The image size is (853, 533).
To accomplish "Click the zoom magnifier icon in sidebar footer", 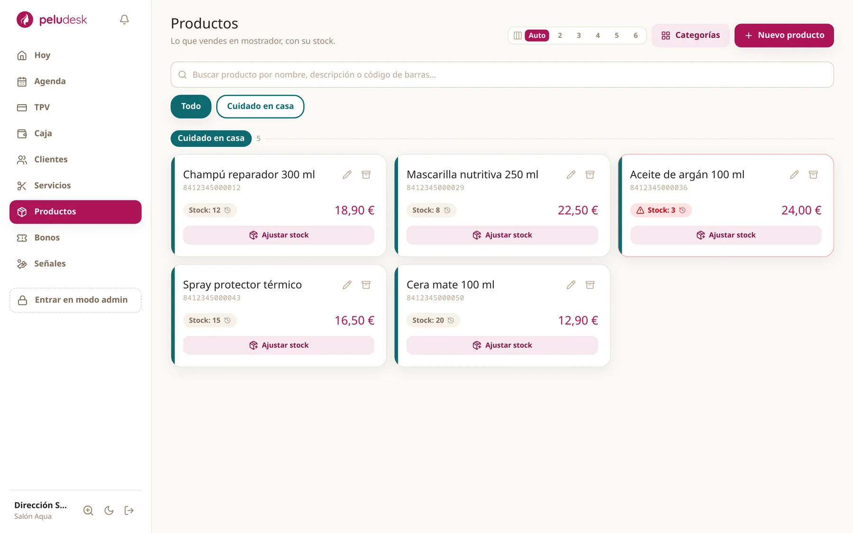I will tap(88, 510).
